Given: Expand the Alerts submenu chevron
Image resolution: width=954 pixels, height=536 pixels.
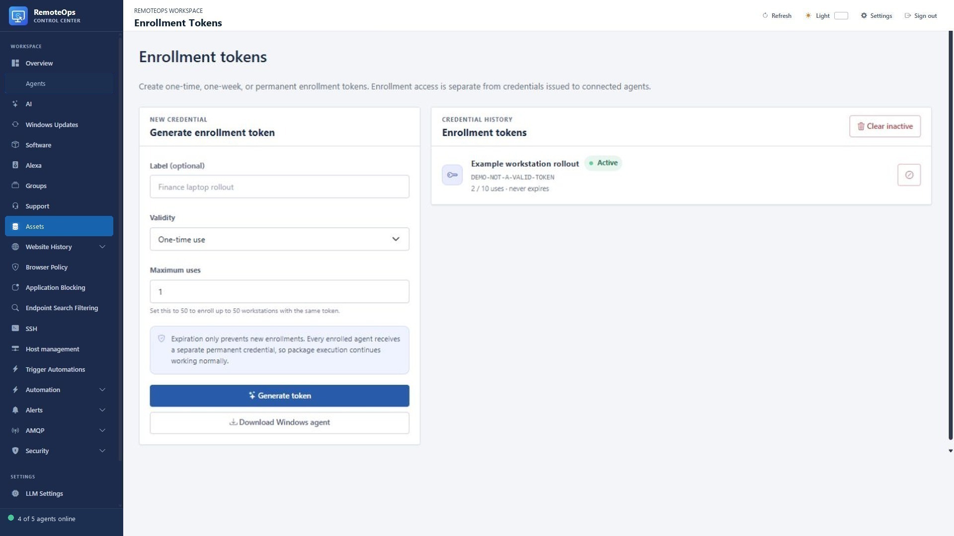Looking at the screenshot, I should click(102, 410).
